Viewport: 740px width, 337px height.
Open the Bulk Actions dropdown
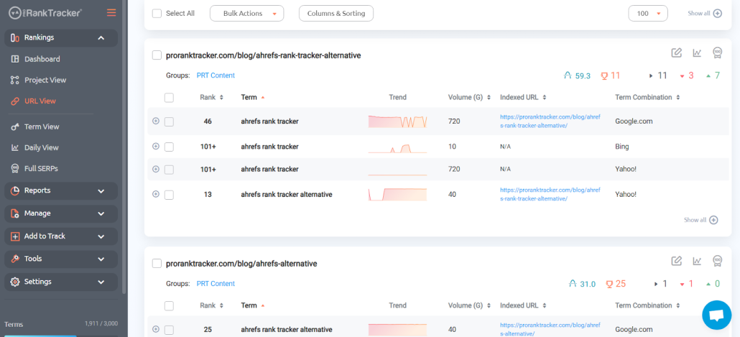[x=247, y=13]
